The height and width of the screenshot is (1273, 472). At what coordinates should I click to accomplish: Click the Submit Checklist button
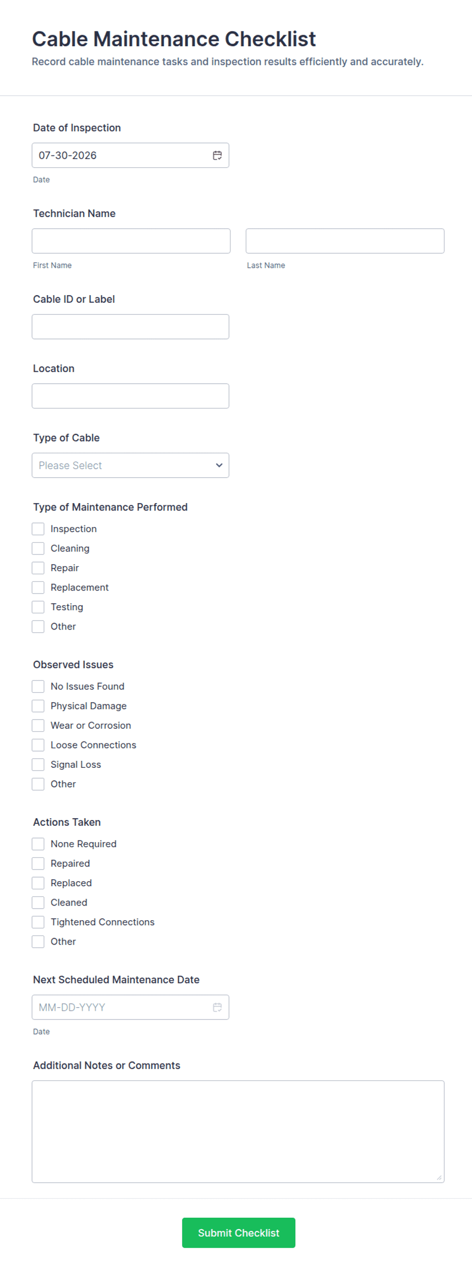point(239,1233)
